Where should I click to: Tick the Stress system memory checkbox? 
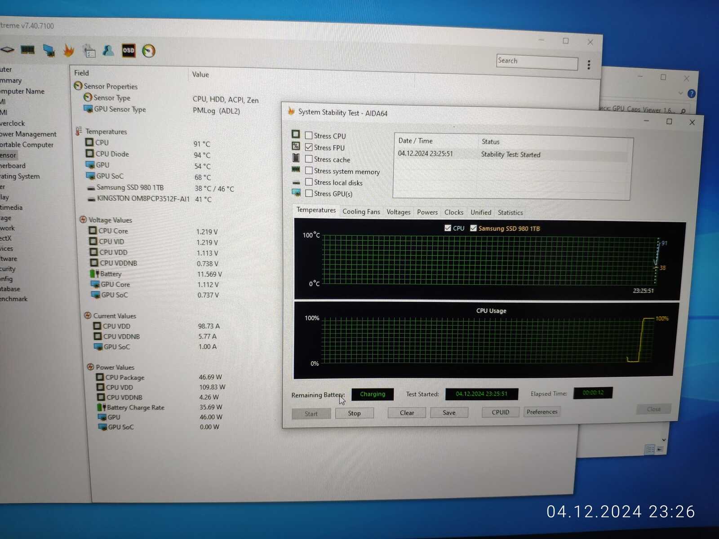309,170
